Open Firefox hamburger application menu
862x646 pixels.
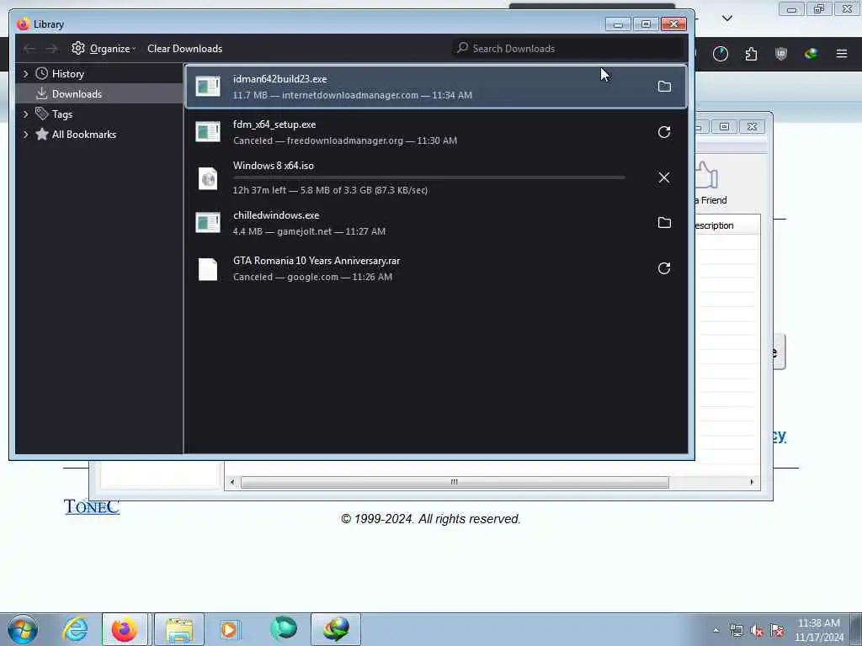842,53
